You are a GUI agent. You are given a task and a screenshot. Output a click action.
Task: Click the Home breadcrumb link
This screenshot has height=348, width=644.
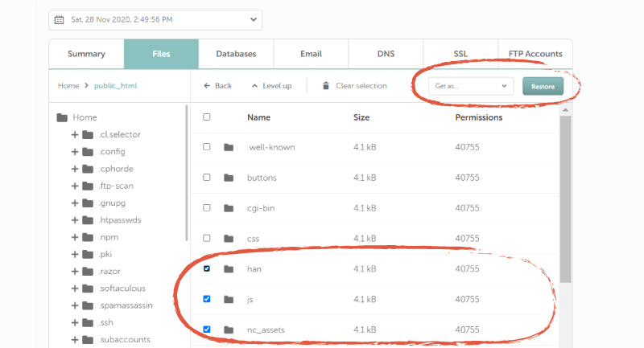click(68, 86)
